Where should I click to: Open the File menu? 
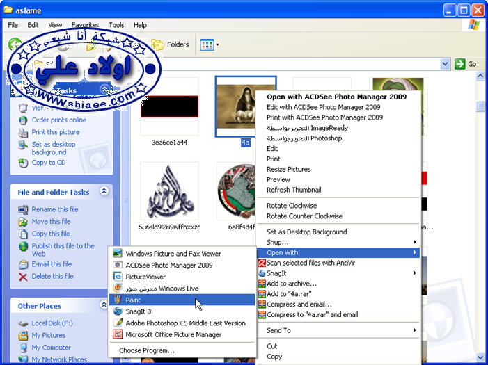(x=13, y=25)
